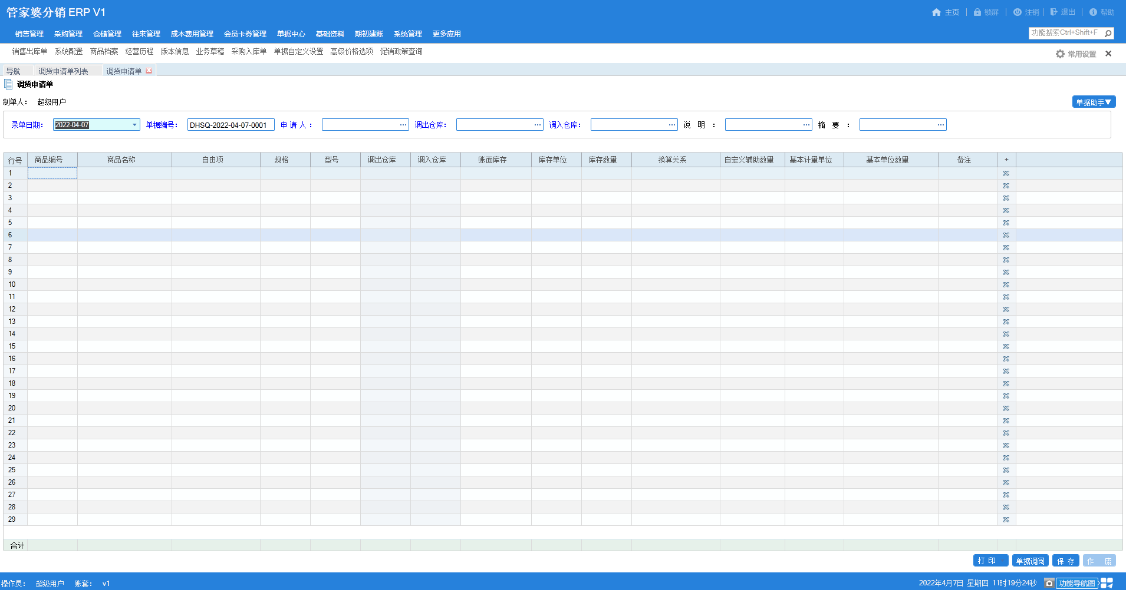Add a column via the + header icon
The height and width of the screenshot is (593, 1126).
[1006, 160]
